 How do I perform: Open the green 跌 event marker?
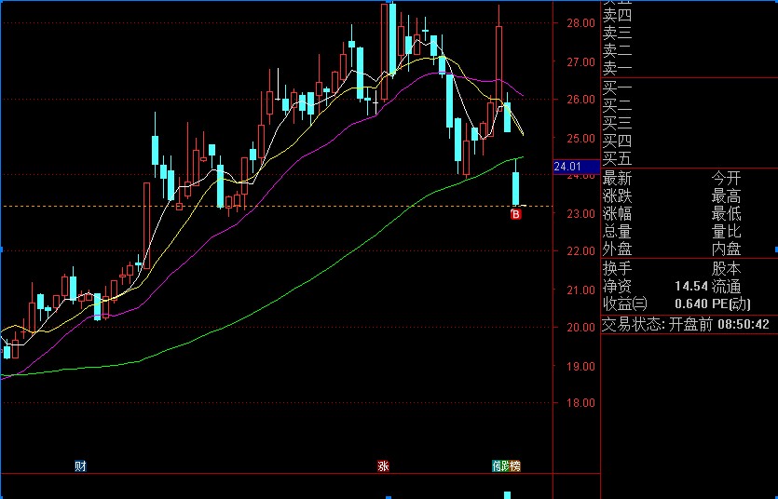tap(505, 465)
